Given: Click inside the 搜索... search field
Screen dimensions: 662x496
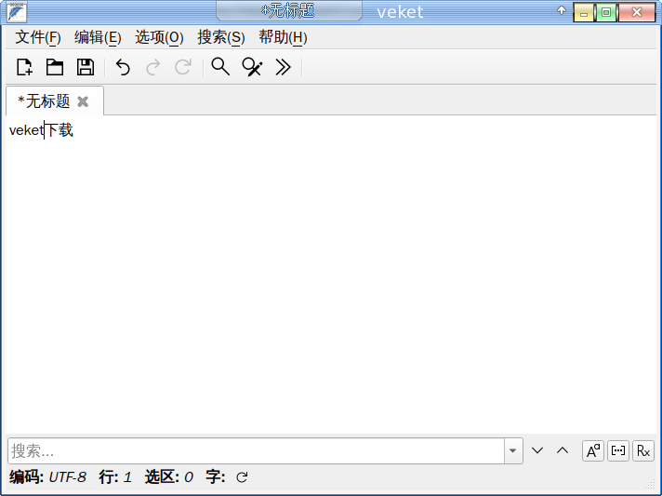Looking at the screenshot, I should [x=256, y=450].
